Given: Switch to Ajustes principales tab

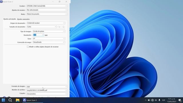Looking at the screenshot, I should click(9, 19).
